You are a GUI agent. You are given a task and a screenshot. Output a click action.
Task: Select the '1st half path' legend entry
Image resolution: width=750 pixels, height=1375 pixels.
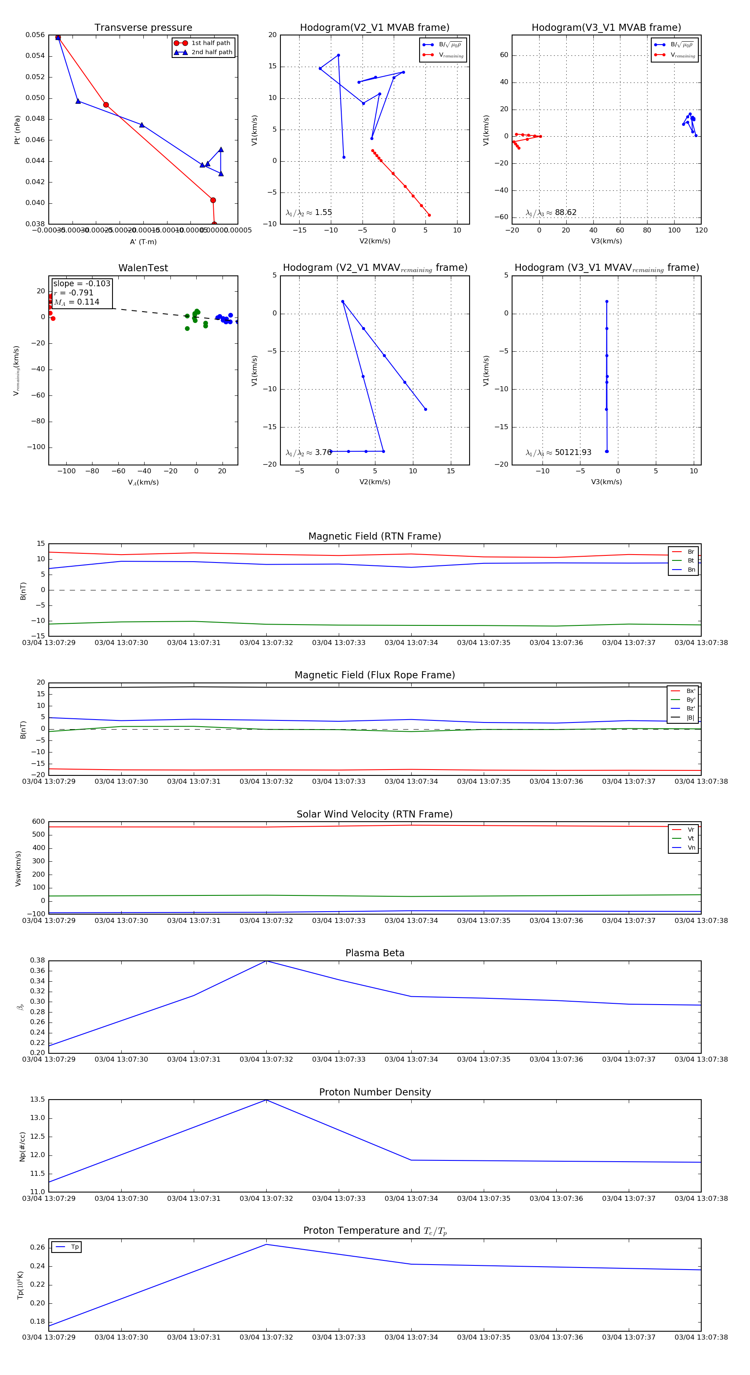click(x=203, y=43)
